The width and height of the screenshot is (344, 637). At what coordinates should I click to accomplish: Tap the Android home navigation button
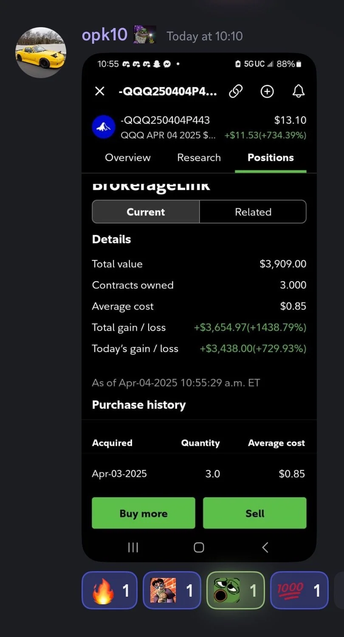199,547
